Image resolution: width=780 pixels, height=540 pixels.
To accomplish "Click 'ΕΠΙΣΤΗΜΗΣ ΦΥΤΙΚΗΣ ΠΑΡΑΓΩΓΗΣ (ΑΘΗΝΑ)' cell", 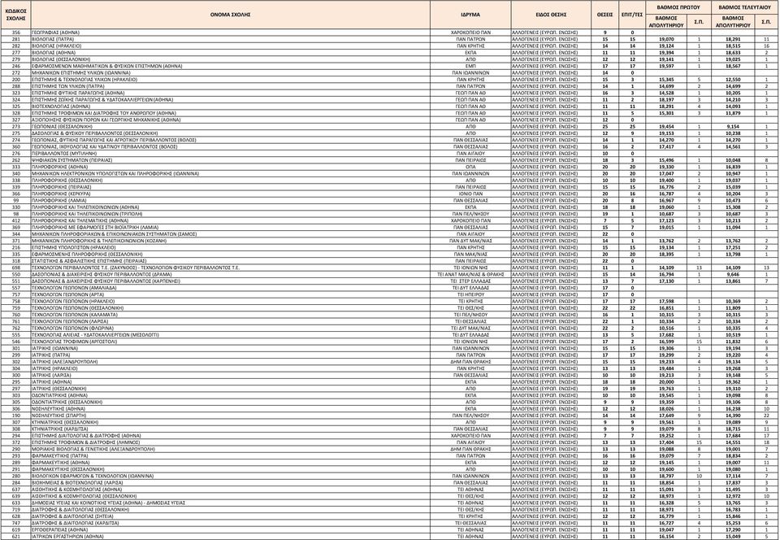I will click(x=230, y=93).
